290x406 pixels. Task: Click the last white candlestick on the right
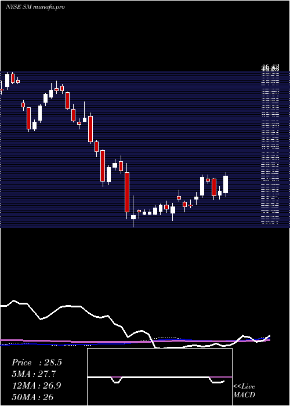[x=226, y=184]
